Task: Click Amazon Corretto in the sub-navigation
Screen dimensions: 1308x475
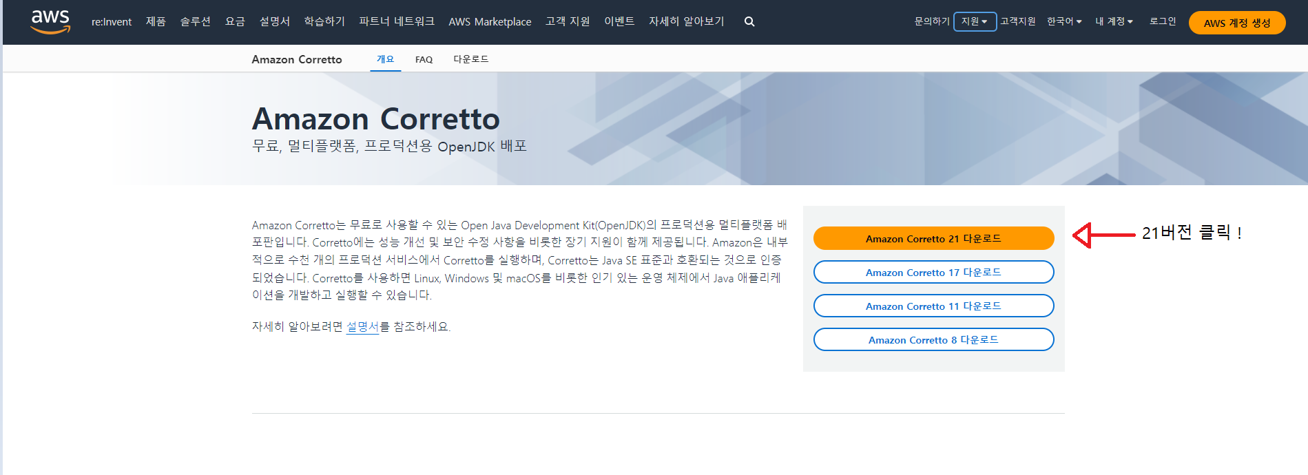Action: (297, 59)
